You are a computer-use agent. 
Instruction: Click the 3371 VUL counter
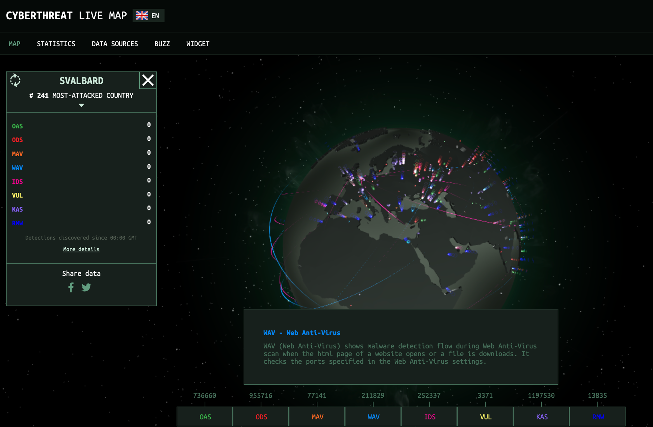[x=485, y=395]
